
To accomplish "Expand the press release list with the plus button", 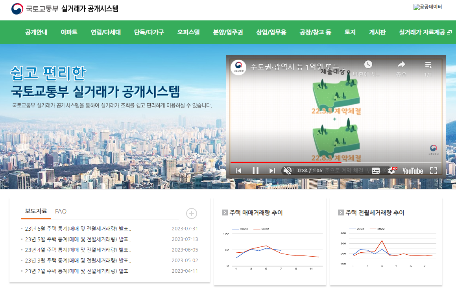I will pyautogui.click(x=191, y=213).
